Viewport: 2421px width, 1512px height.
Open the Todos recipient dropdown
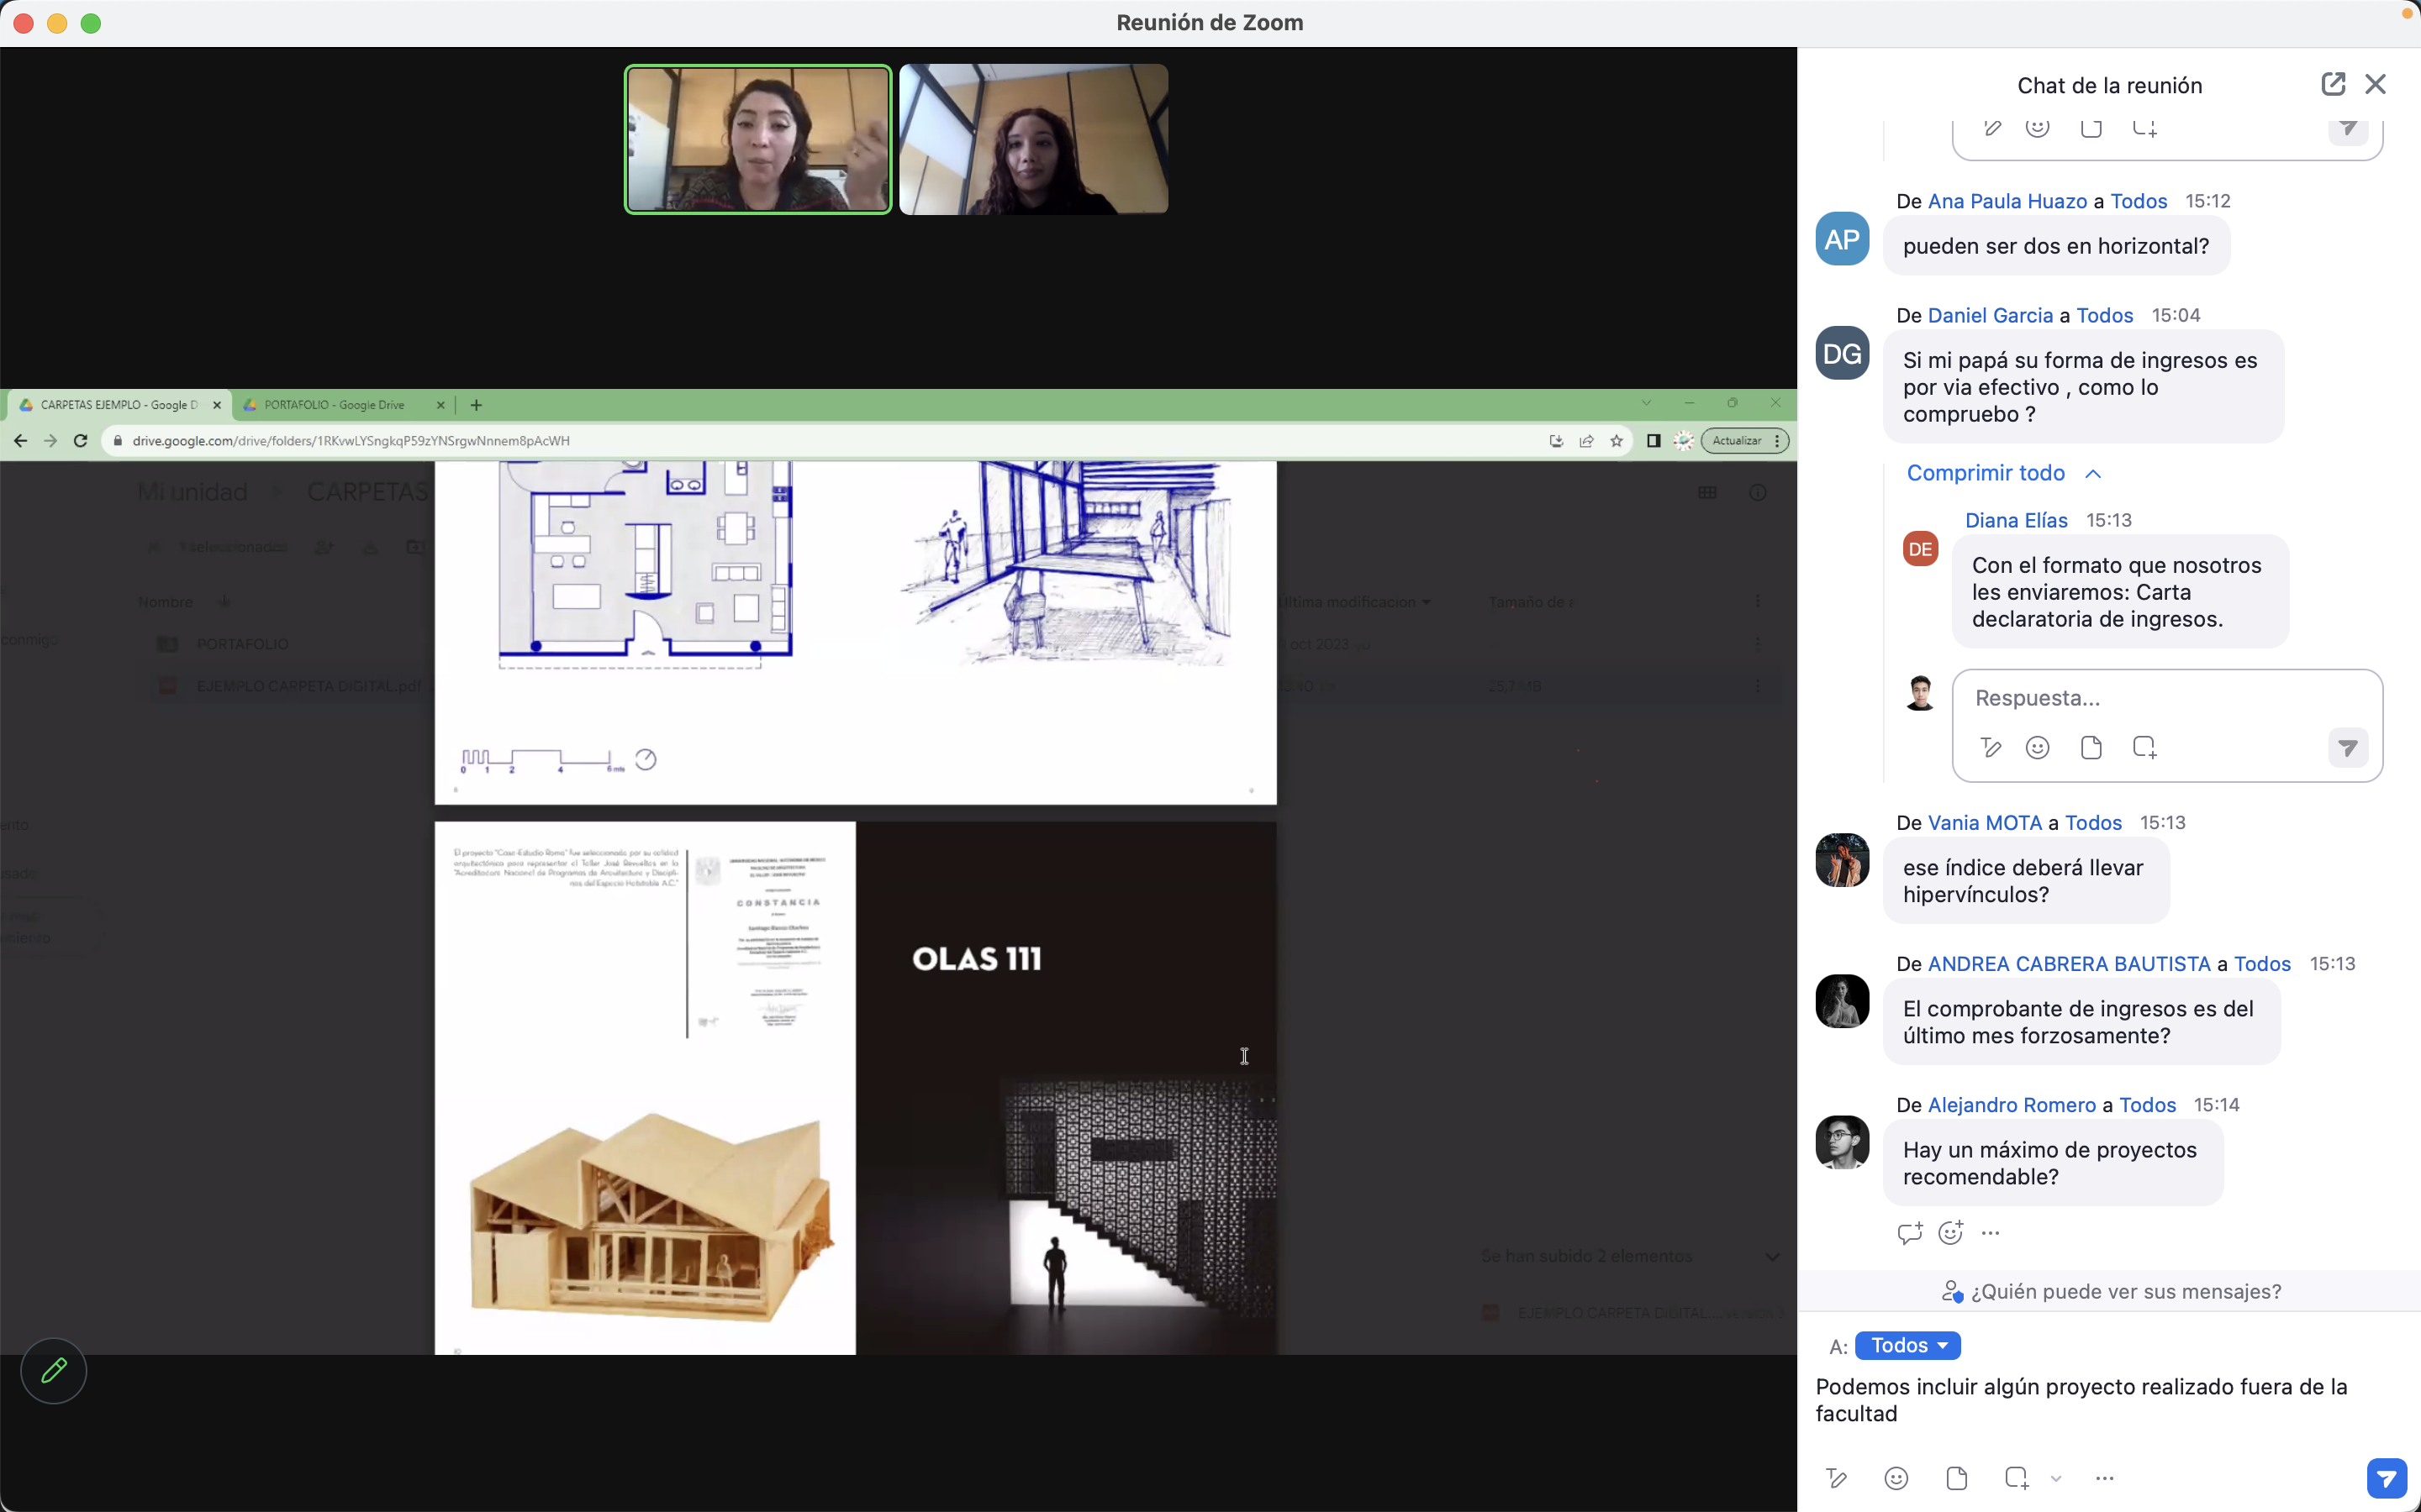(1907, 1345)
